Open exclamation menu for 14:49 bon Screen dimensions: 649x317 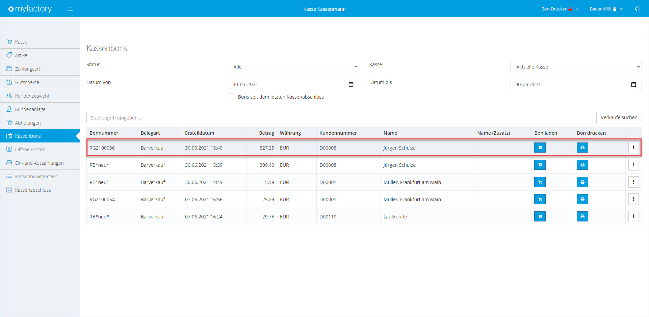(633, 182)
